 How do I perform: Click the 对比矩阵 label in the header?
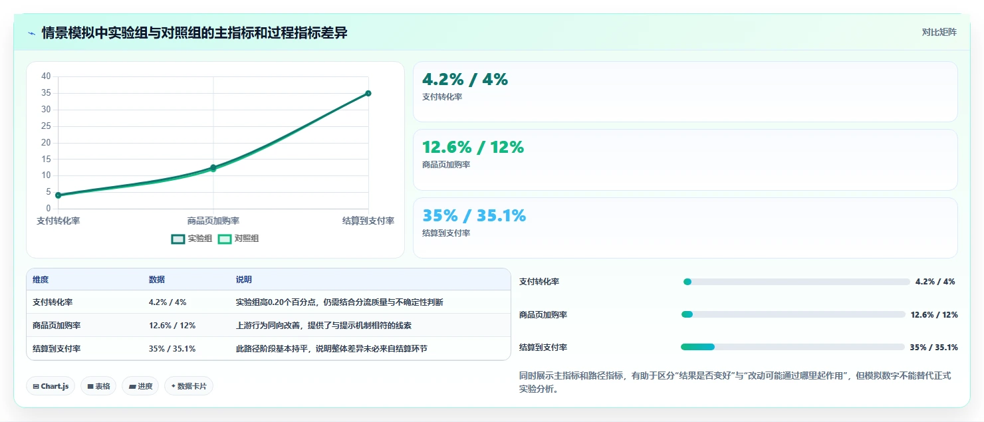[939, 33]
